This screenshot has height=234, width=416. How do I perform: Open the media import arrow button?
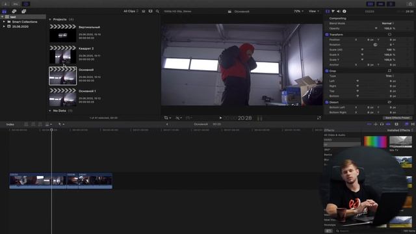[5, 4]
